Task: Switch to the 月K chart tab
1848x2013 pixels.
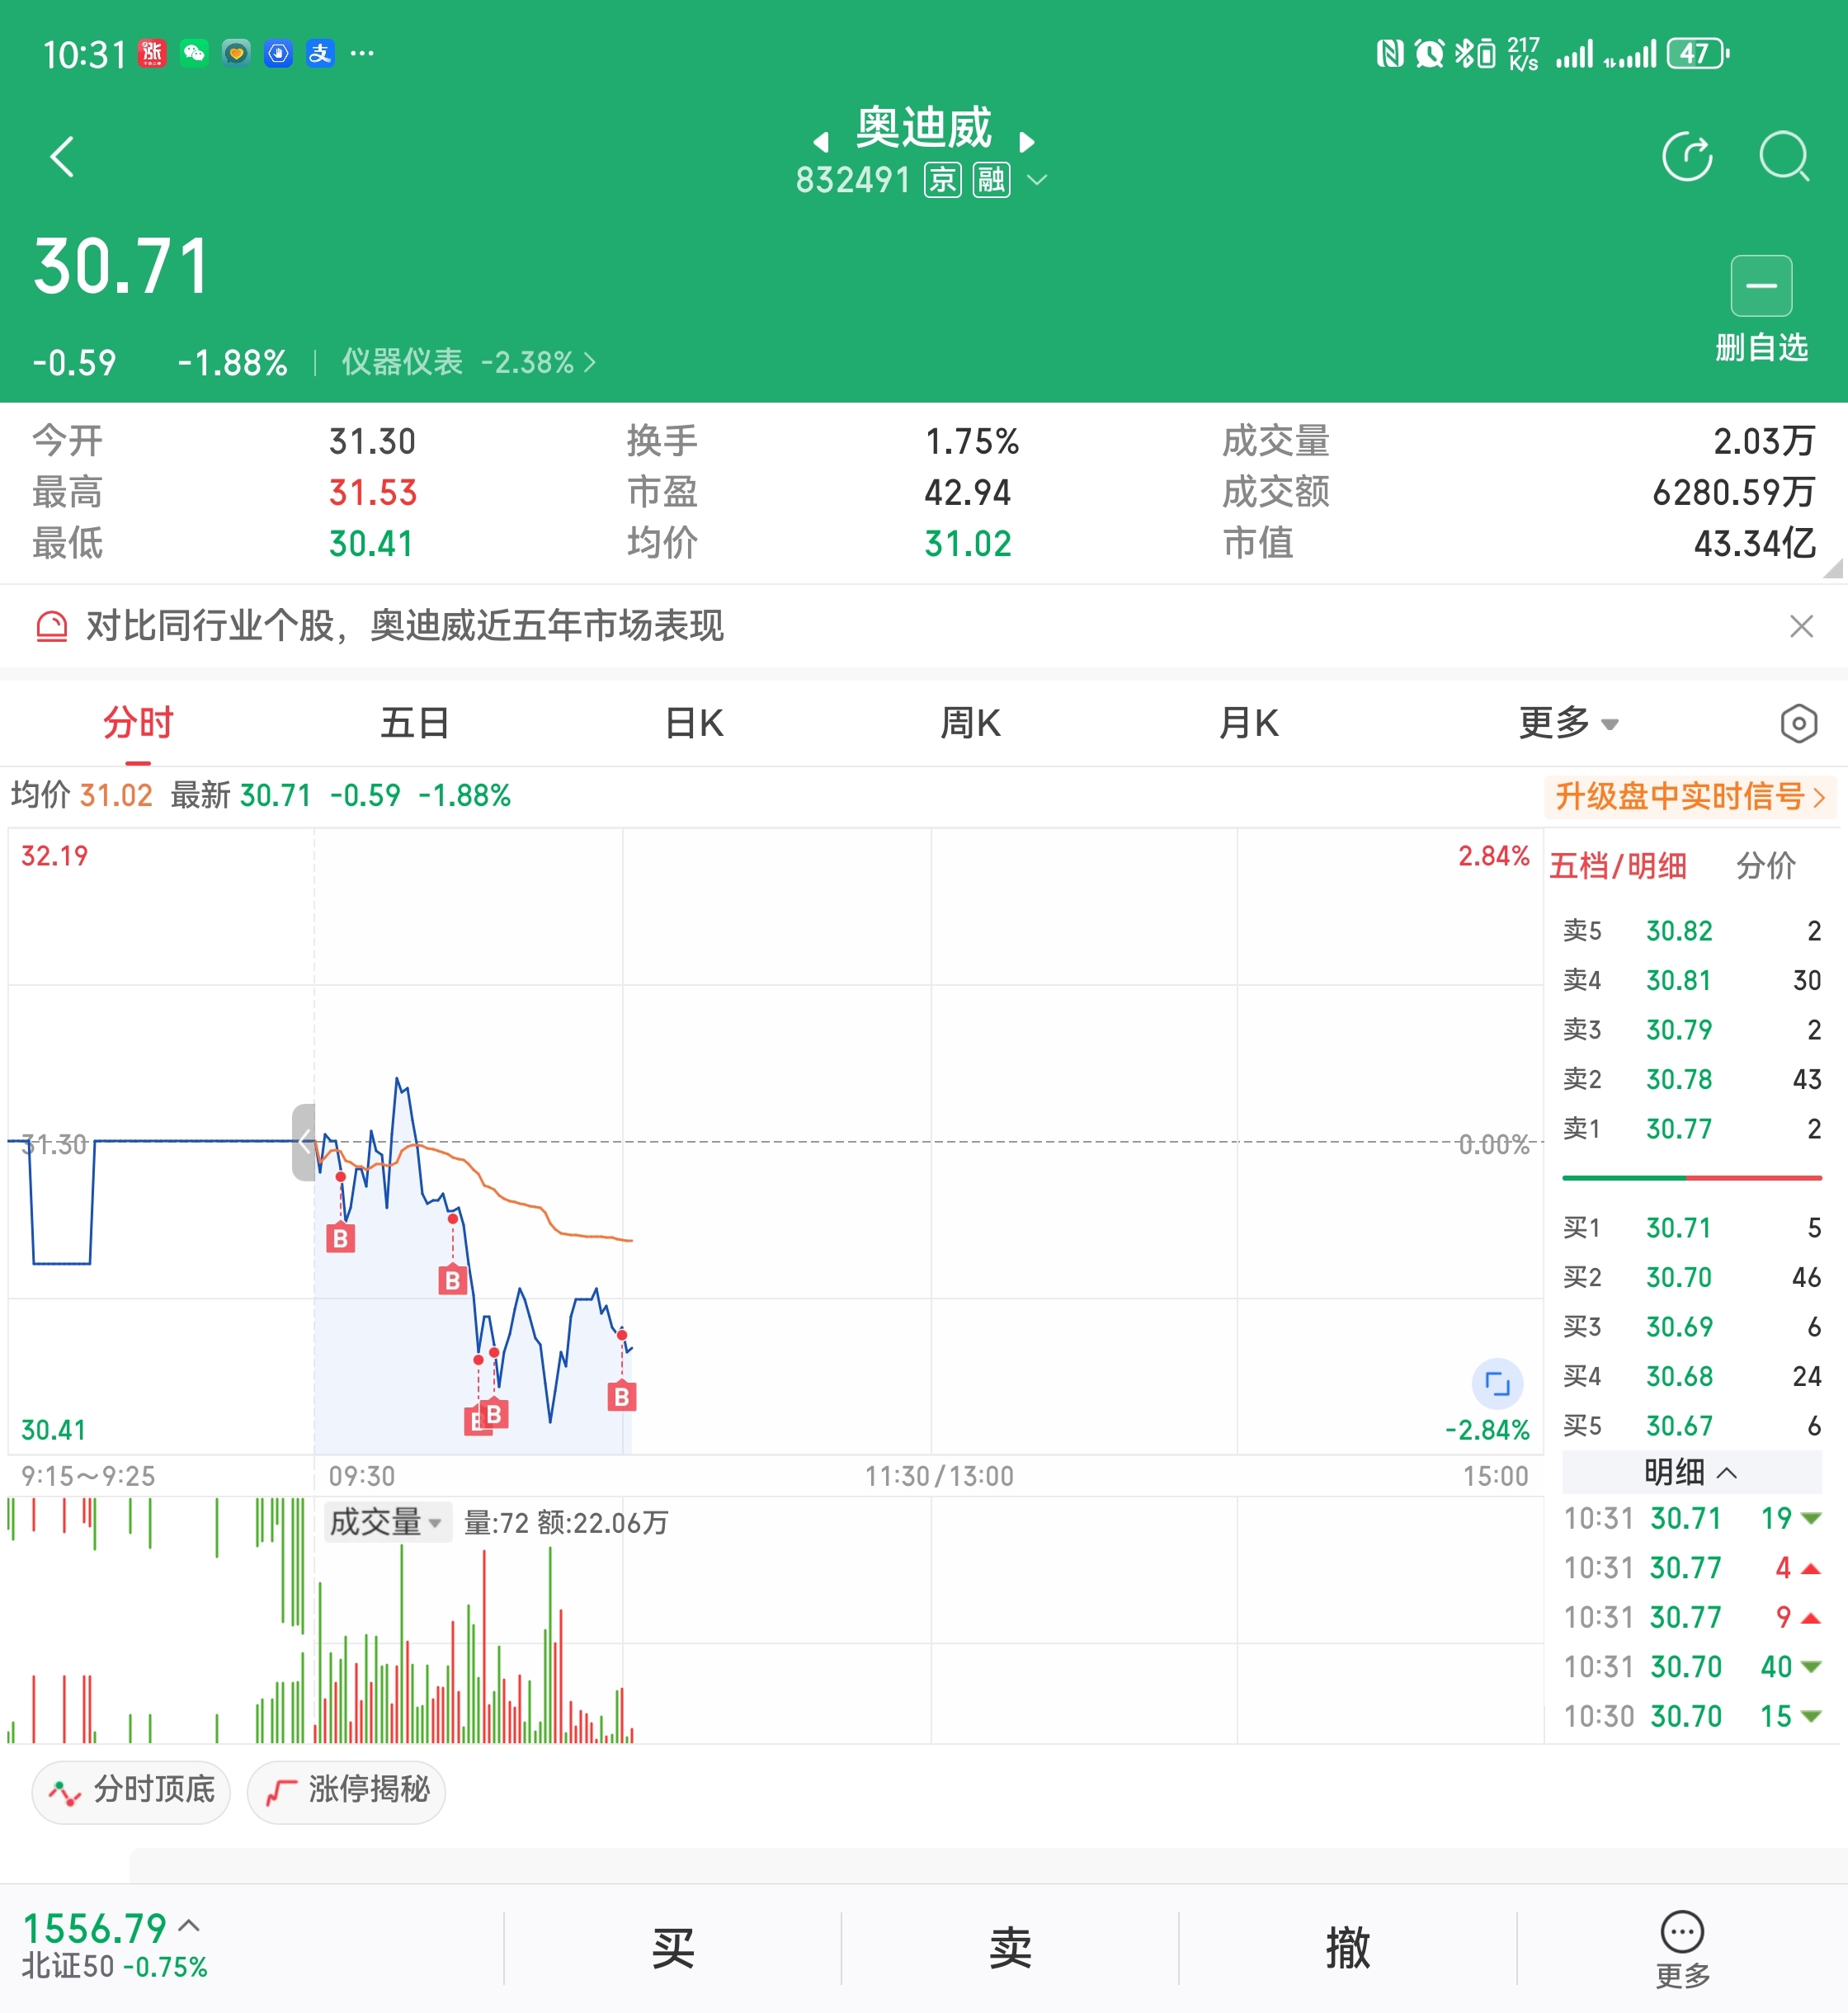Action: click(1248, 723)
